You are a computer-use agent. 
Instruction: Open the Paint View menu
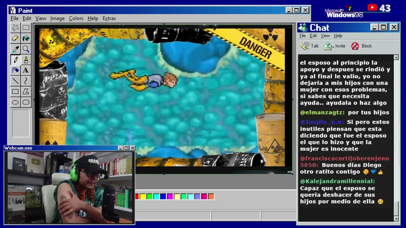point(41,18)
